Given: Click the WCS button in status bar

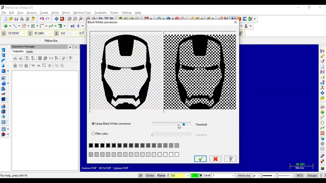Looking at the screenshot, I should pos(300,175).
